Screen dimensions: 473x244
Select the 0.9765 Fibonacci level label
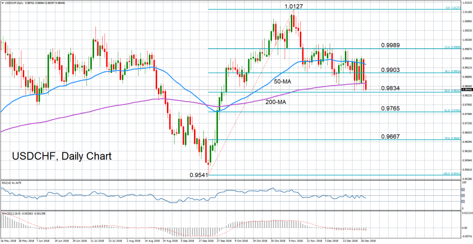click(391, 108)
